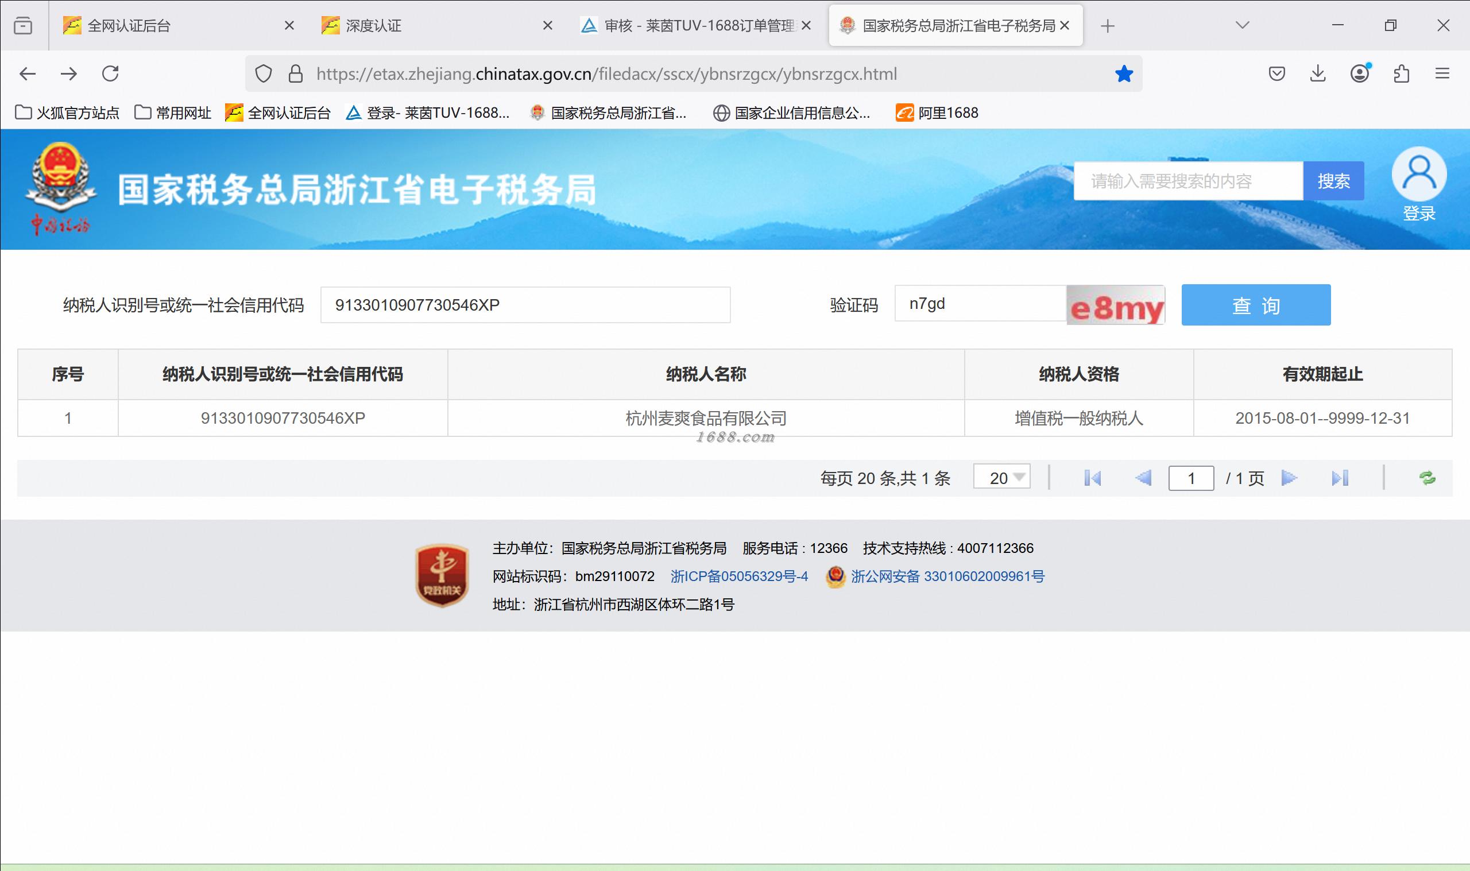This screenshot has height=871, width=1470.
Task: Click the 登录 user avatar icon
Action: 1418,175
